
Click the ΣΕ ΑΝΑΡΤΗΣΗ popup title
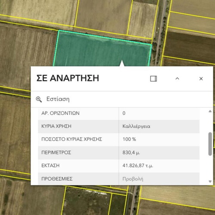pos(68,78)
